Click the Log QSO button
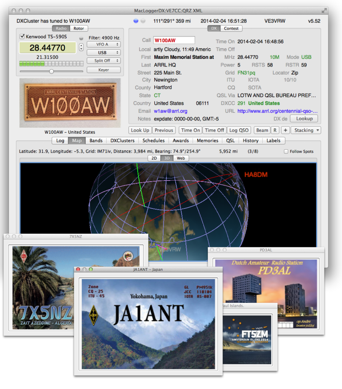This screenshot has height=389, width=342. click(x=239, y=130)
